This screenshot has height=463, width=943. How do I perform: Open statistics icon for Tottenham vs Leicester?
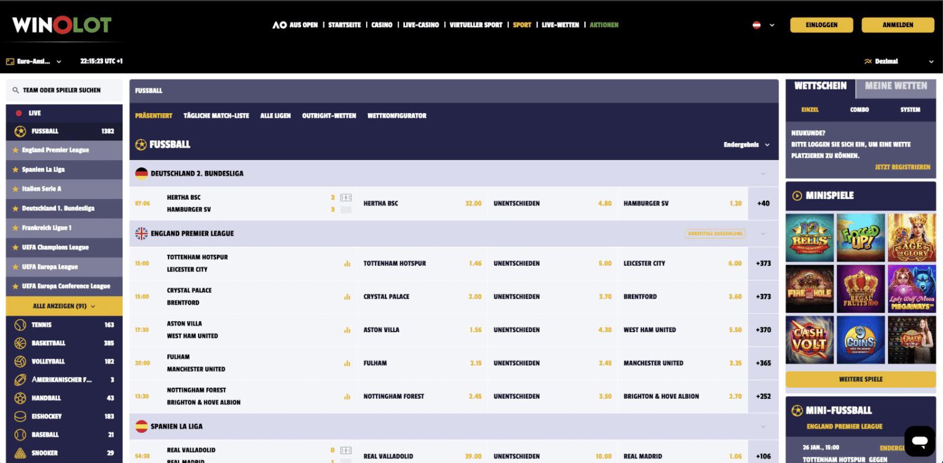[347, 263]
